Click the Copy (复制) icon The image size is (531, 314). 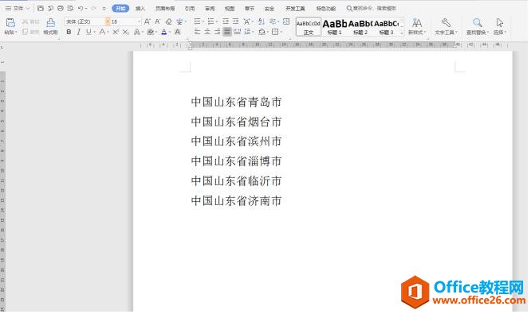pos(25,32)
